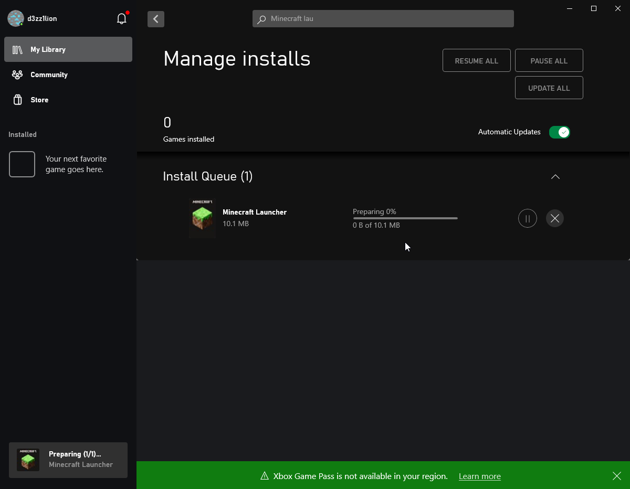630x489 pixels.
Task: Click the search magnifier icon
Action: [x=261, y=19]
